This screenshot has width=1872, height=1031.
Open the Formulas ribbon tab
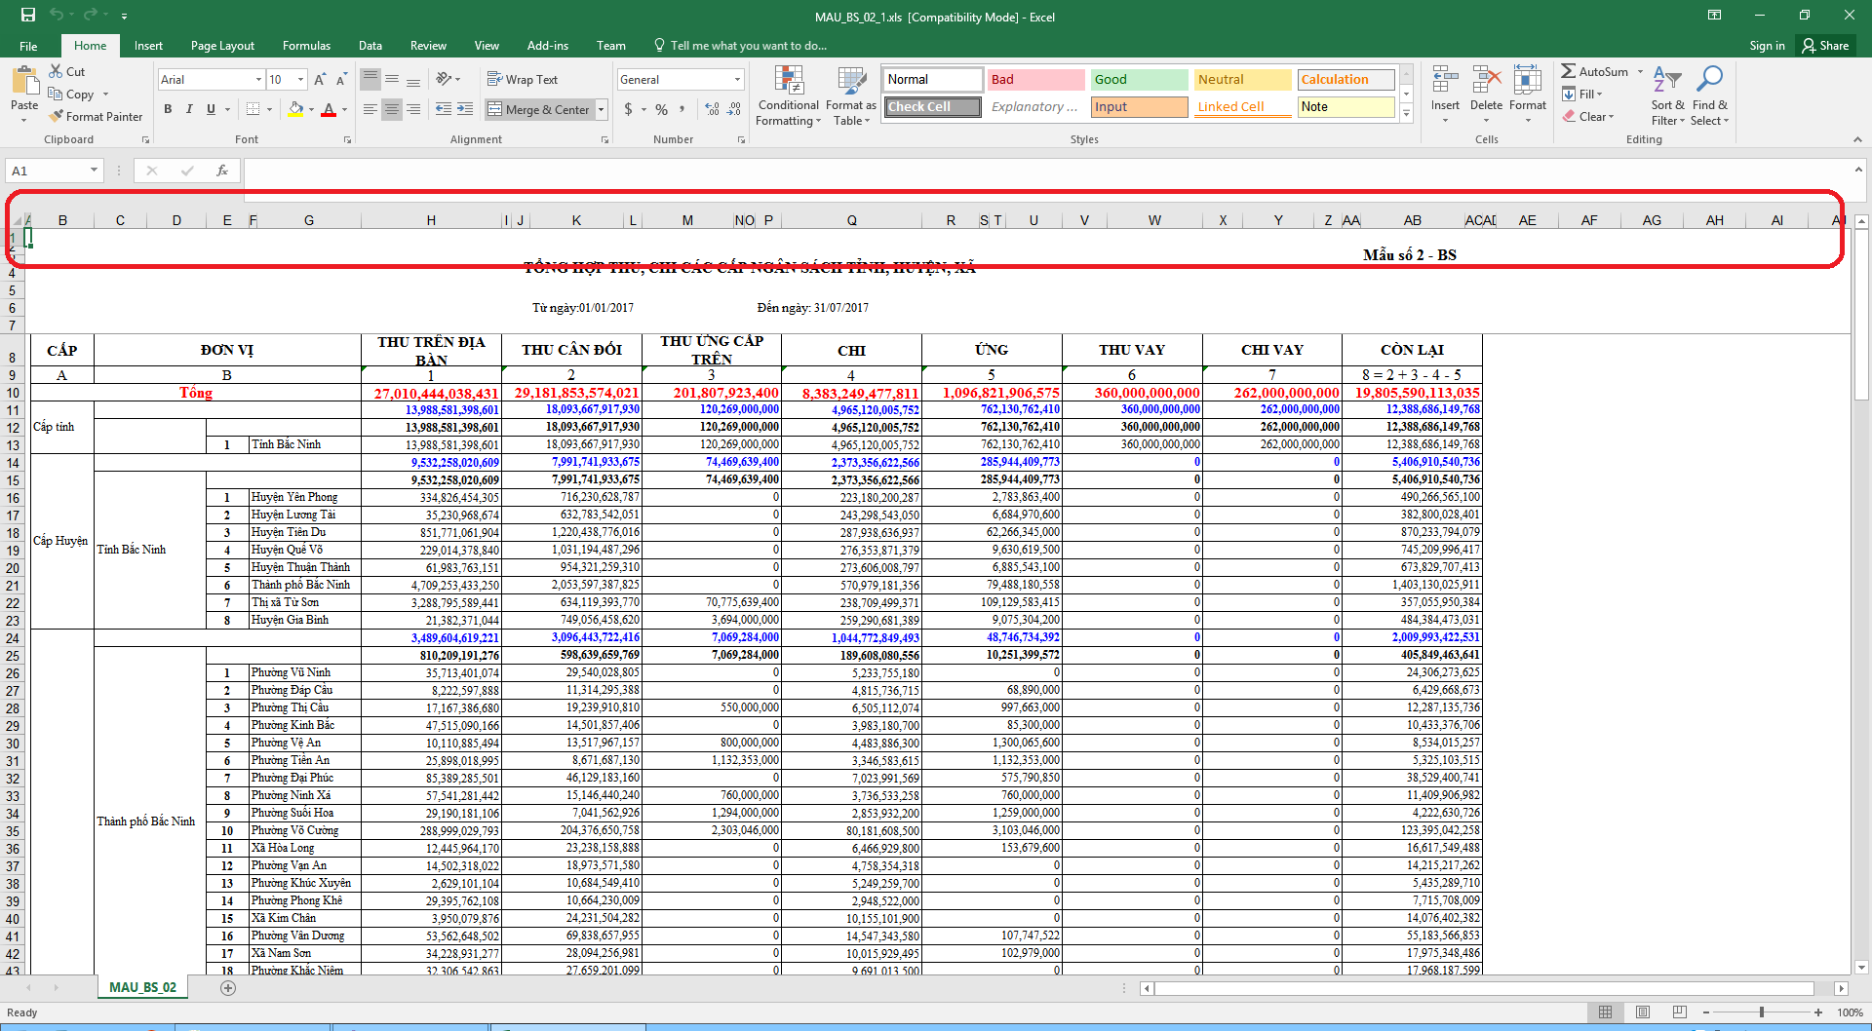point(306,46)
